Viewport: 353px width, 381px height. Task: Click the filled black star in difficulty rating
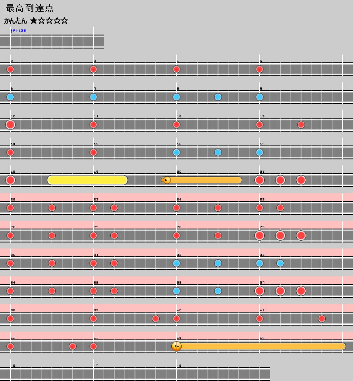[34, 21]
